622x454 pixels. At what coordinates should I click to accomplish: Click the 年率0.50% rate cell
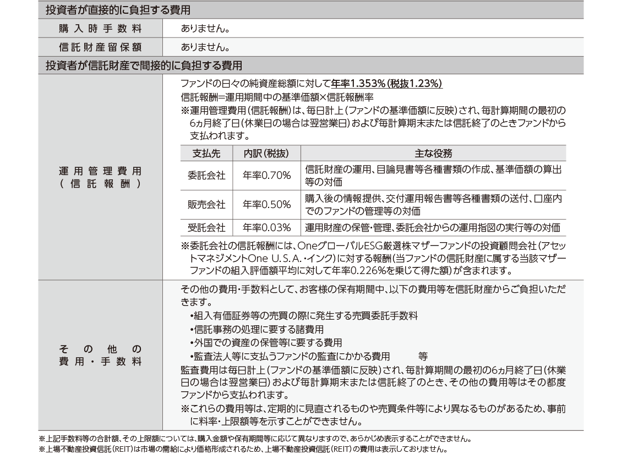coord(266,205)
